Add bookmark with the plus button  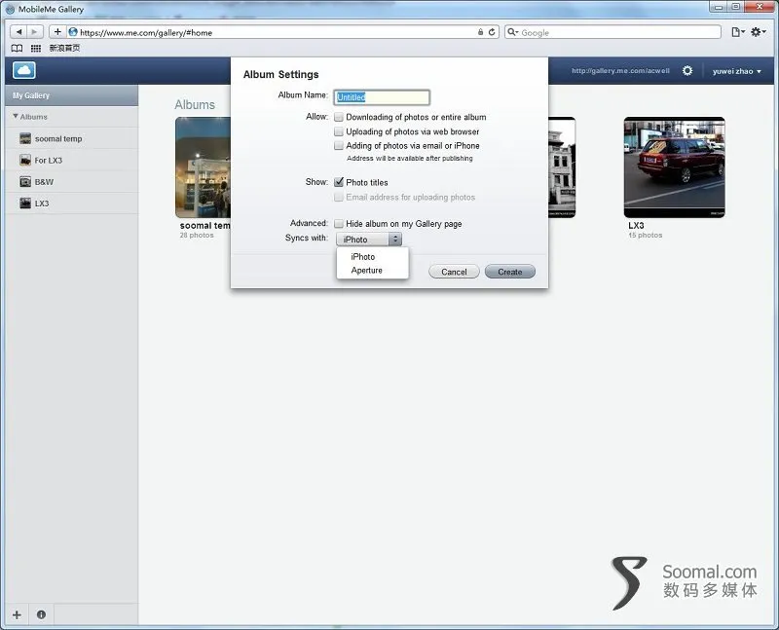point(57,32)
